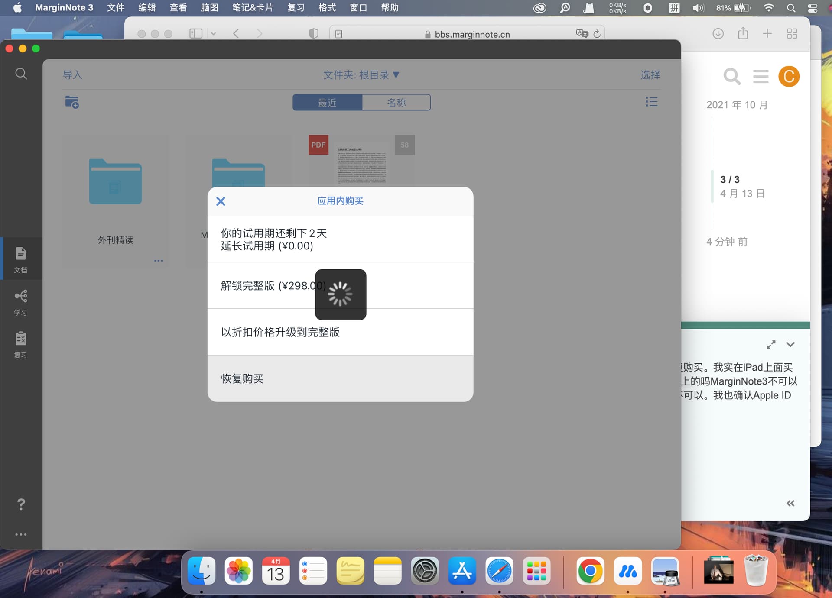Open 编辑 menu in menu bar
The height and width of the screenshot is (598, 832).
click(147, 8)
